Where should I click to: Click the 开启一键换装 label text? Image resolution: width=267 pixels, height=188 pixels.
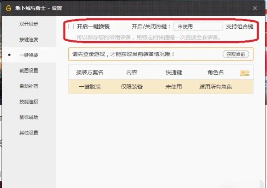tap(93, 27)
